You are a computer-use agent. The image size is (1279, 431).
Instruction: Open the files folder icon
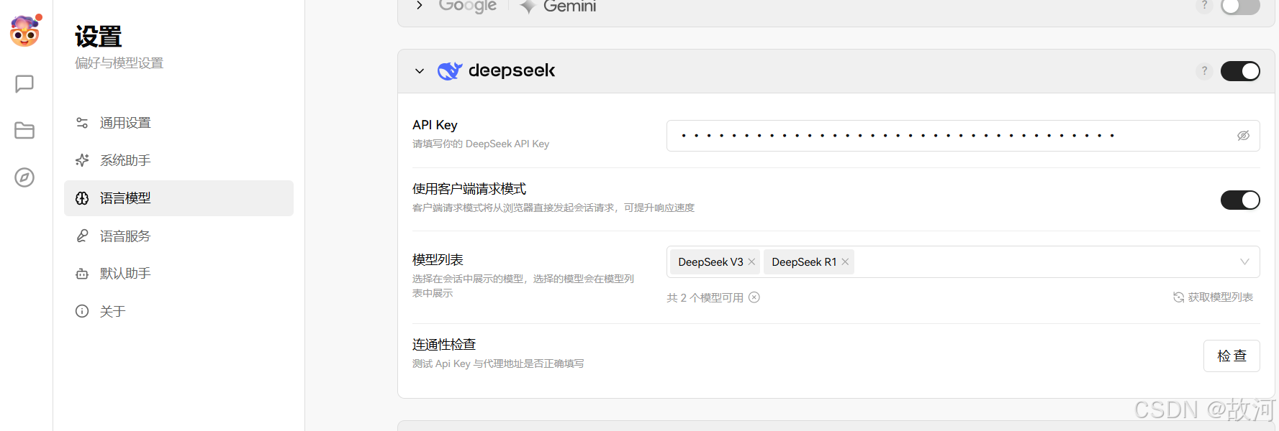[x=24, y=131]
